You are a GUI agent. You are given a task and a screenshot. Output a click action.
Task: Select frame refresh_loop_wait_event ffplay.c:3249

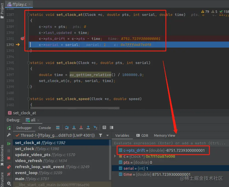(x=61, y=167)
